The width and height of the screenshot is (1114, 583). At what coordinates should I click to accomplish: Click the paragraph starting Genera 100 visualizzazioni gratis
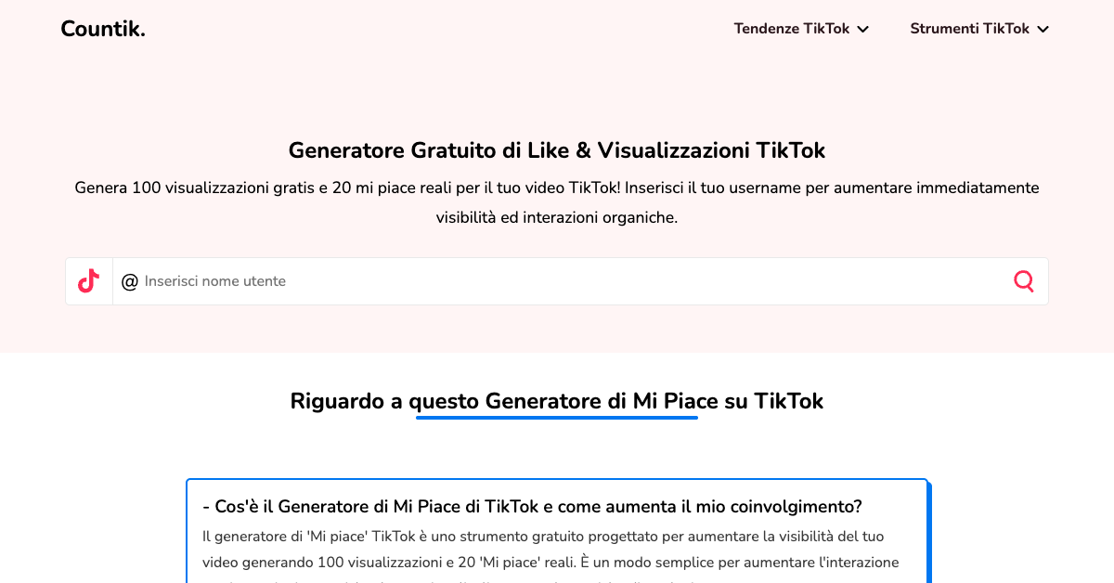coord(557,202)
